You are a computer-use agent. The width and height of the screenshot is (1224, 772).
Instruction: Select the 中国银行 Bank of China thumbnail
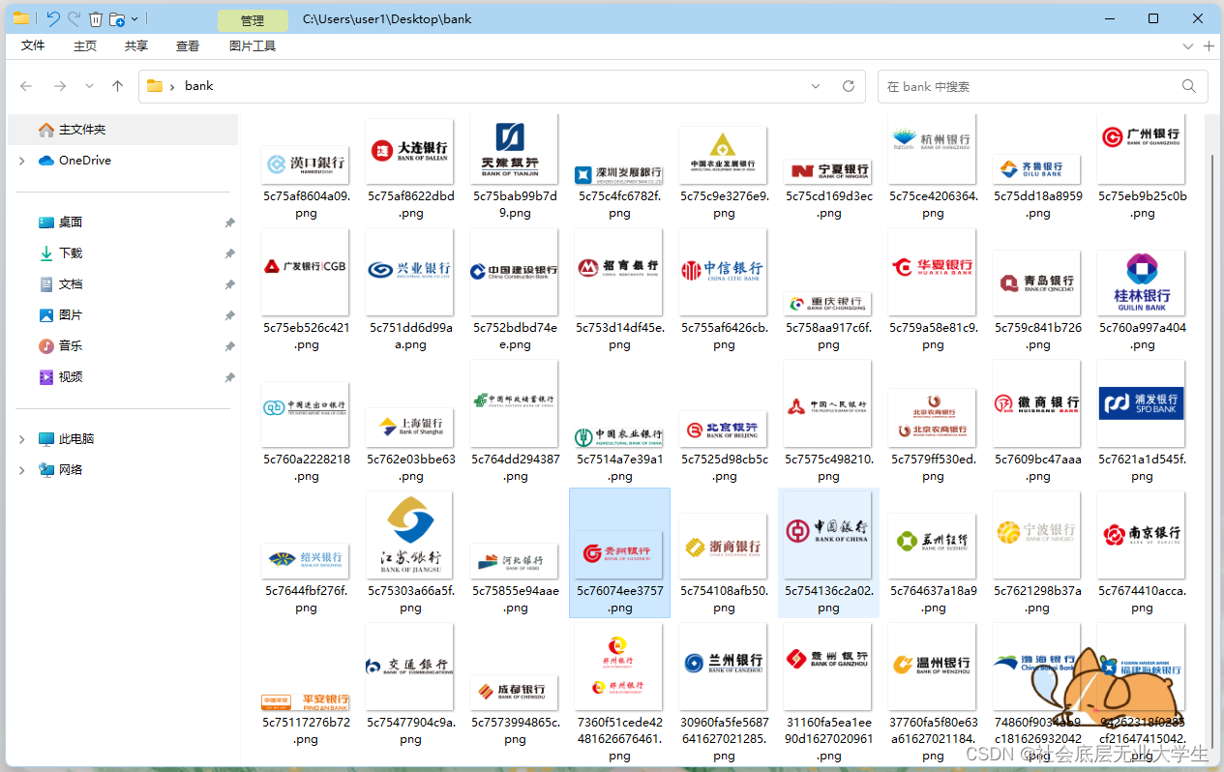(828, 535)
